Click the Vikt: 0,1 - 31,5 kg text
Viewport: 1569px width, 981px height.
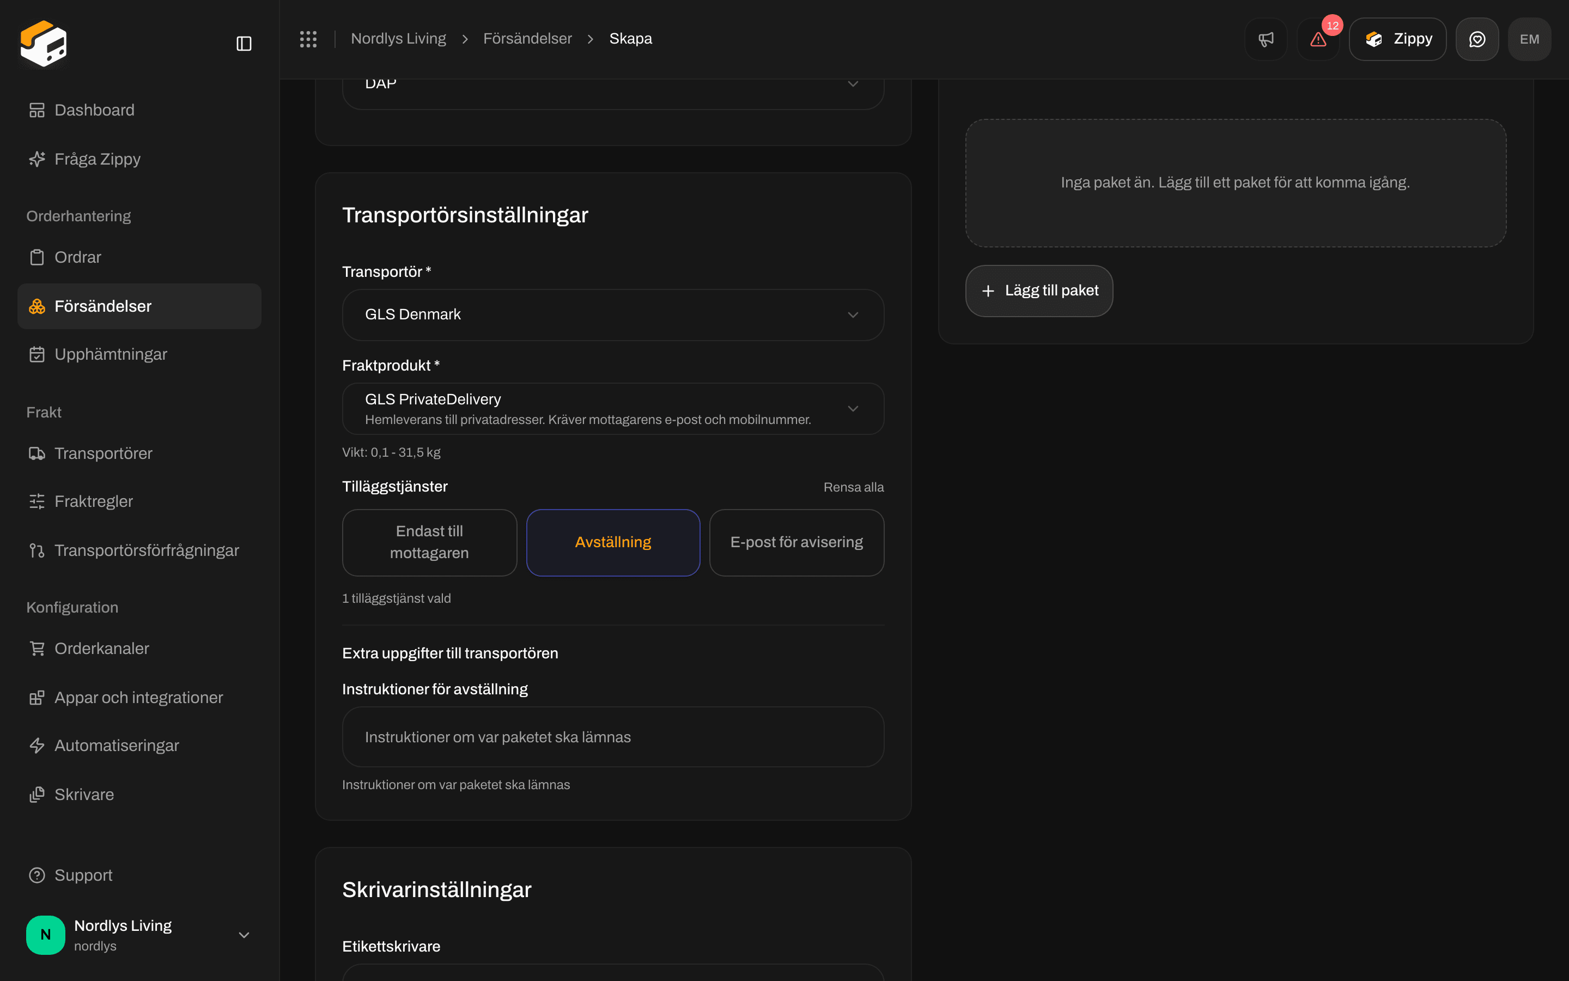coord(391,452)
